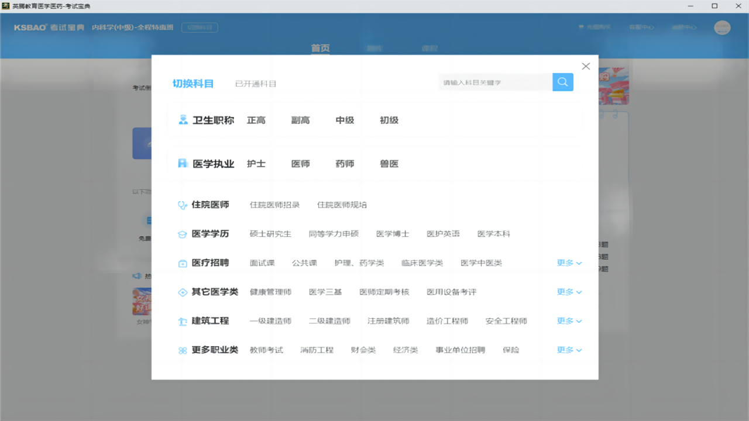
Task: Open 教师考试 category
Action: click(266, 350)
